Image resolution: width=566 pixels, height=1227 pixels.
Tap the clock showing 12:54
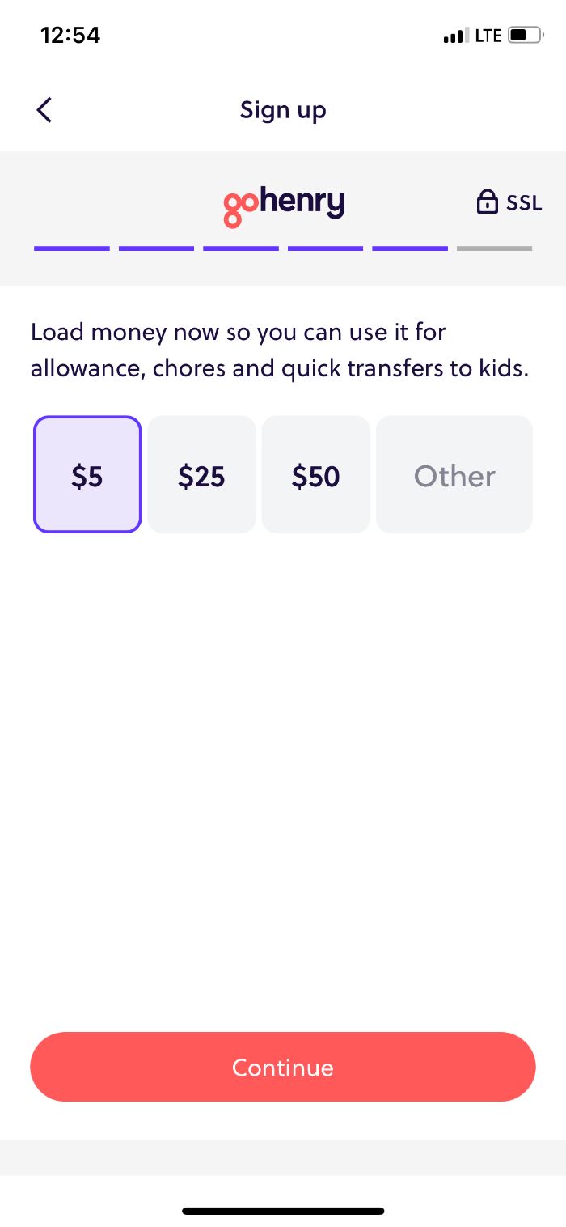tap(70, 35)
